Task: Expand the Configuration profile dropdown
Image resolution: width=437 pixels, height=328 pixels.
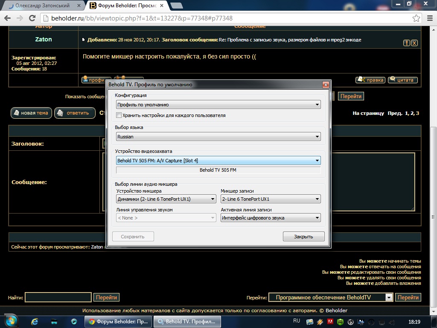Action: tap(218, 105)
